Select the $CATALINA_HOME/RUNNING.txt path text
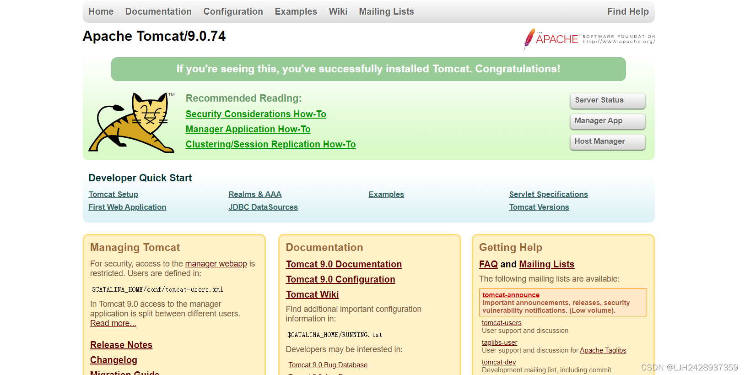 tap(335, 335)
